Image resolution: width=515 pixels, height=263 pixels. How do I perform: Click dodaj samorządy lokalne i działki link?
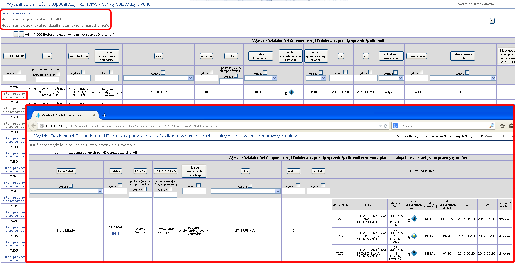pyautogui.click(x=31, y=19)
